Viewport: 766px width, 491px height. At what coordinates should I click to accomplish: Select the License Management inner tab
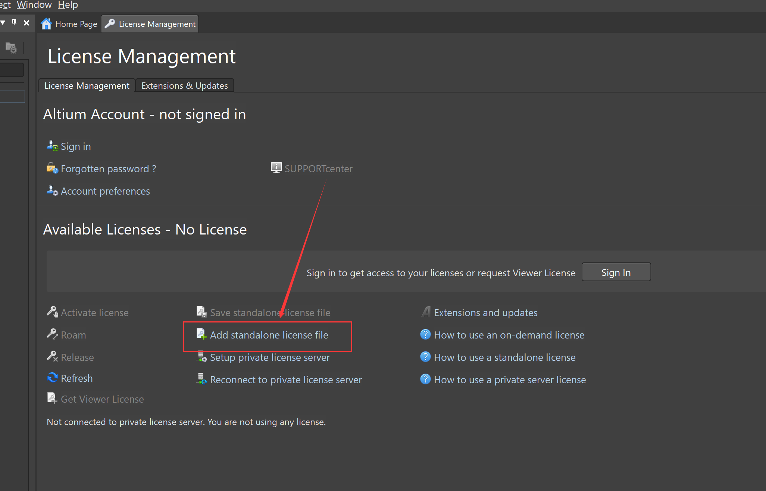87,86
